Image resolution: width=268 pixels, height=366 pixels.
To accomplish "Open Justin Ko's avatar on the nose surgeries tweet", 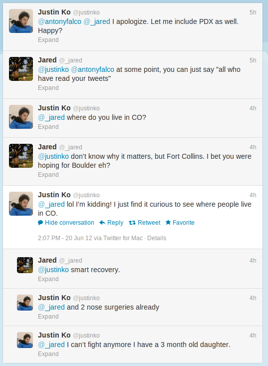I will [x=25, y=303].
